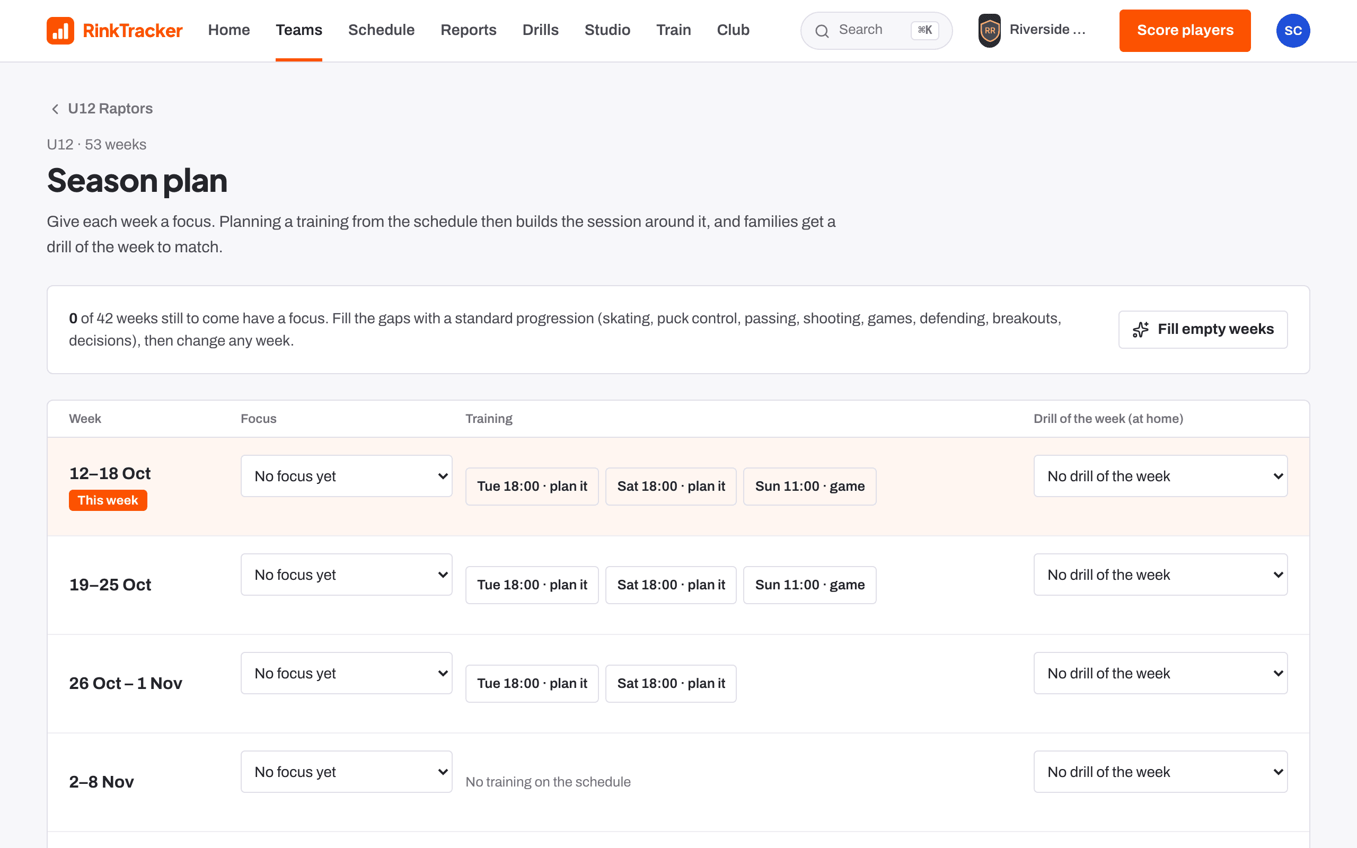
Task: Open the Riverside club shield icon
Action: (x=990, y=30)
